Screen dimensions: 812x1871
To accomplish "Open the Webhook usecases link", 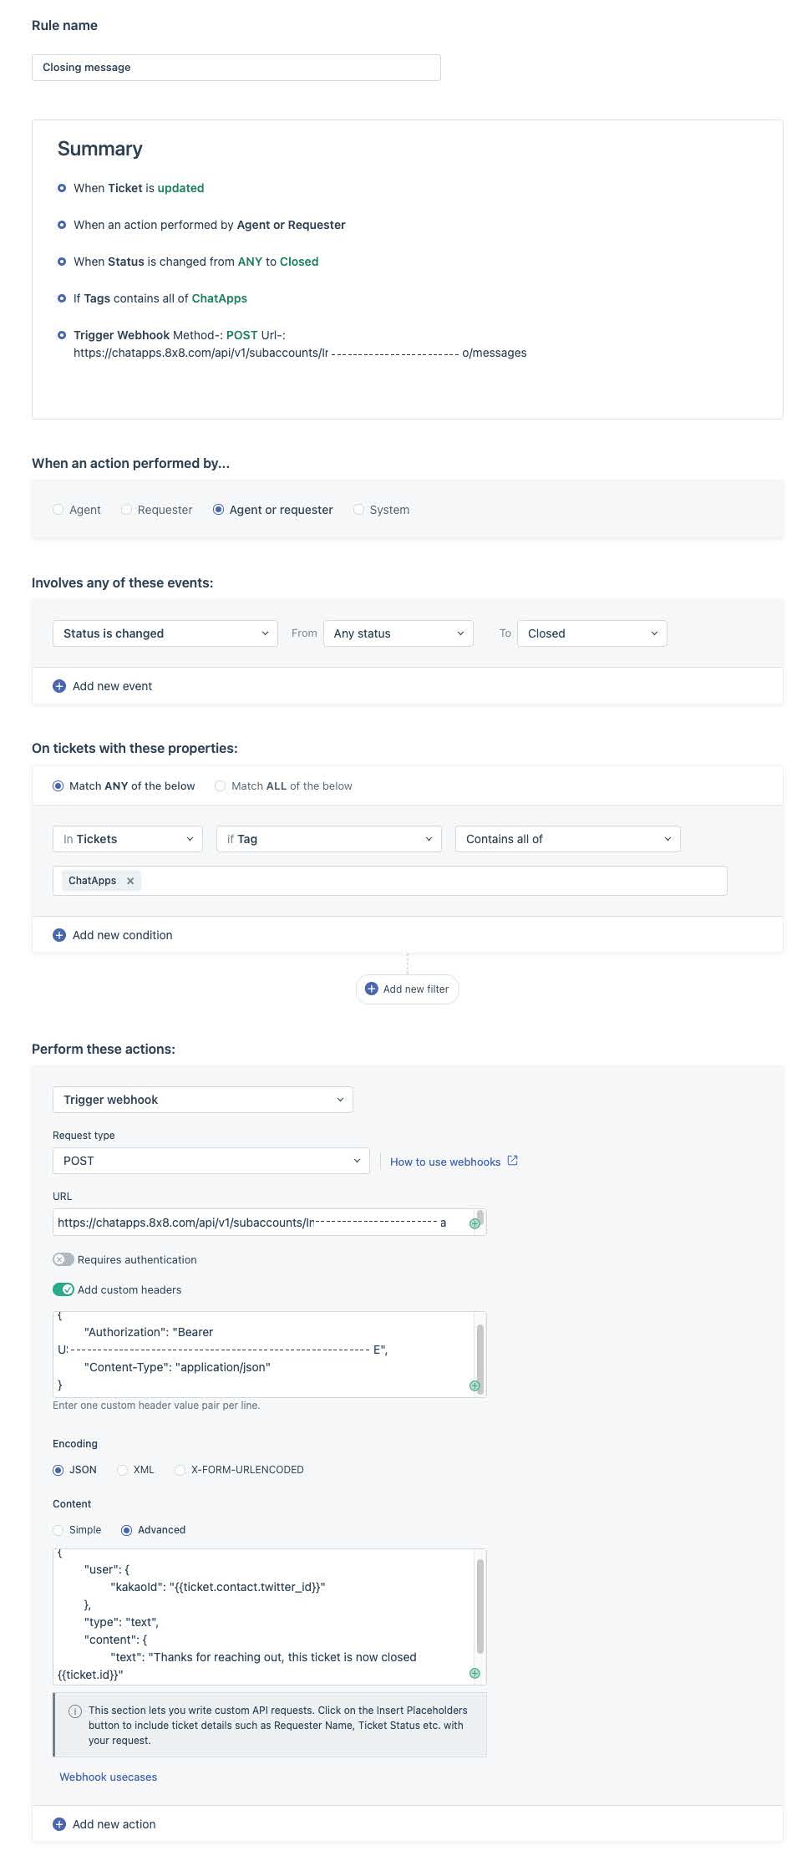I will (108, 1777).
